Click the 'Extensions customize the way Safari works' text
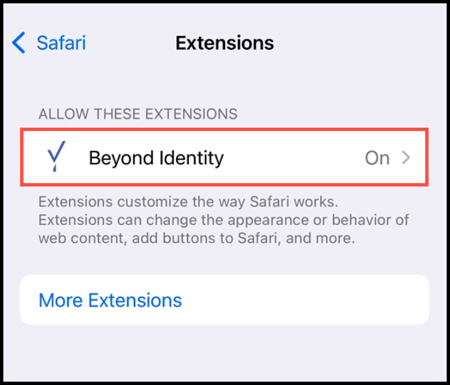Screen dimensions: 450x385 pos(188,202)
